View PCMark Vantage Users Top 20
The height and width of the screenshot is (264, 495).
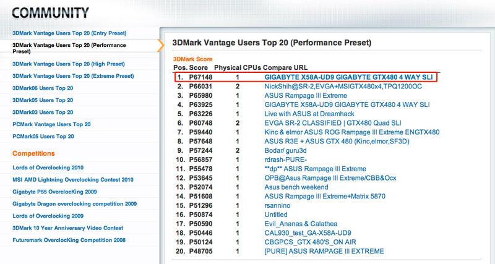[x=51, y=124]
